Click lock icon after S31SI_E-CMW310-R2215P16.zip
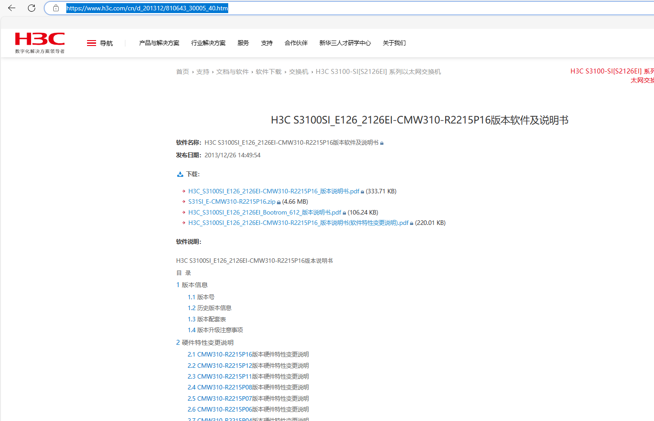 point(279,202)
